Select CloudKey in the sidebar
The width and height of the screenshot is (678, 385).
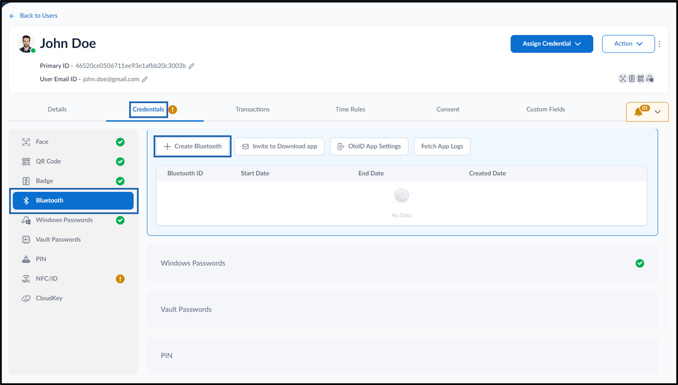(73, 299)
